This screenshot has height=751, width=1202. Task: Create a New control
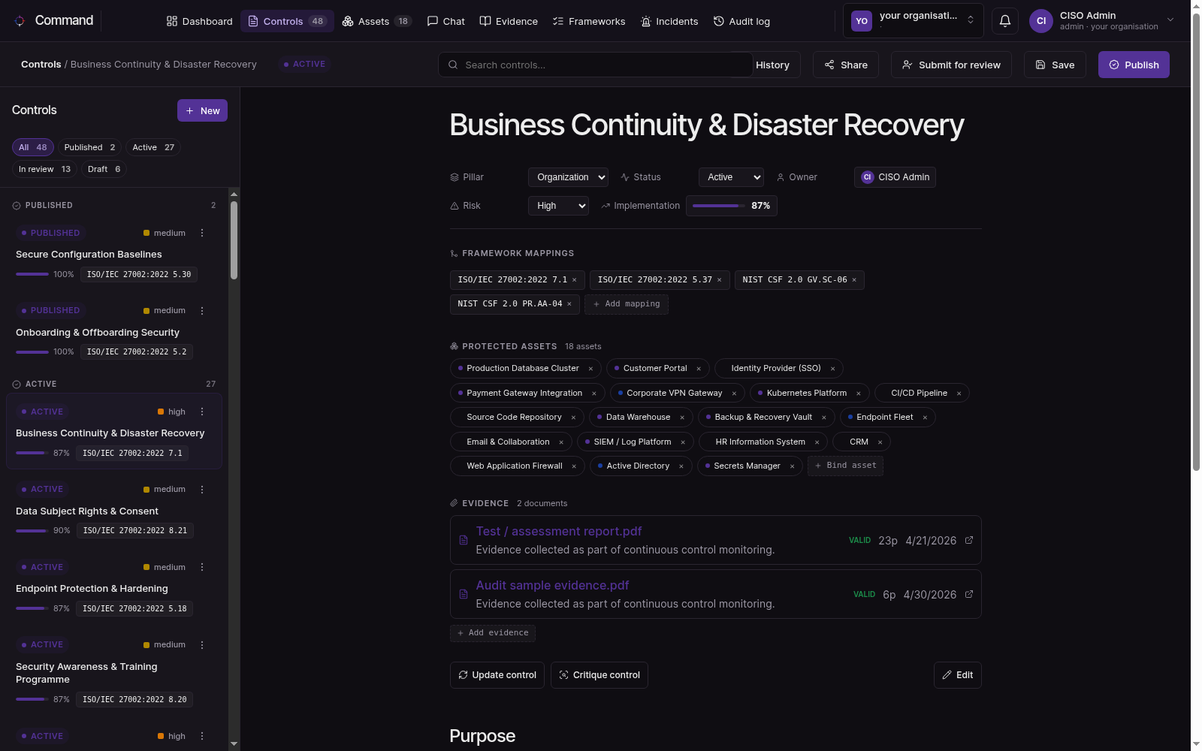(x=202, y=110)
